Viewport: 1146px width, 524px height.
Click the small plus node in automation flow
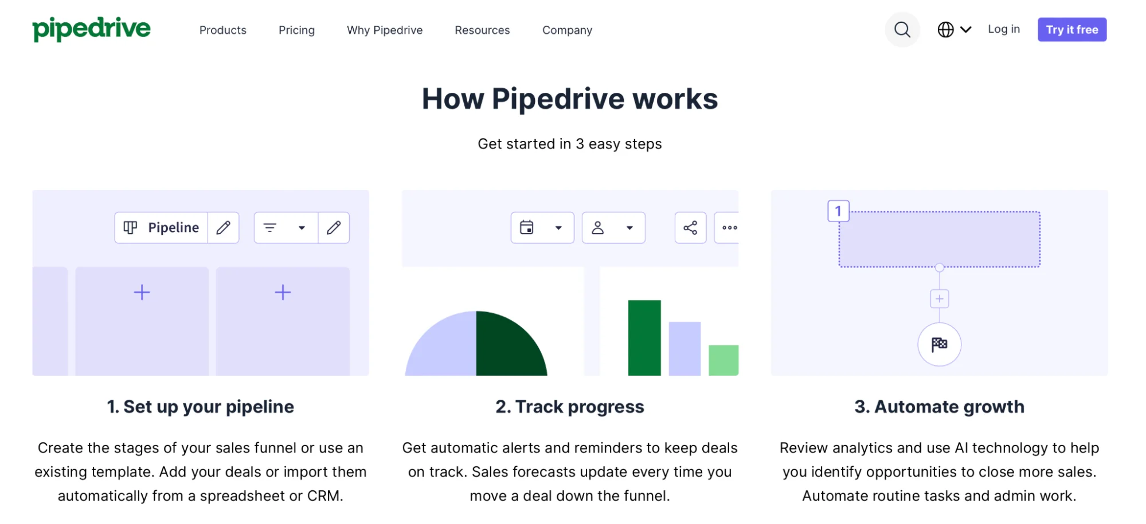point(939,299)
